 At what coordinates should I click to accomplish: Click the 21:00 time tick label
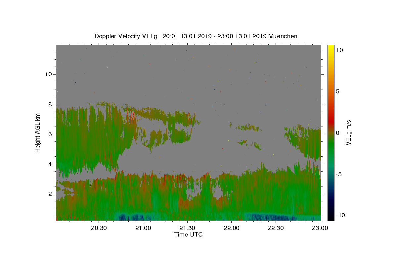click(143, 228)
